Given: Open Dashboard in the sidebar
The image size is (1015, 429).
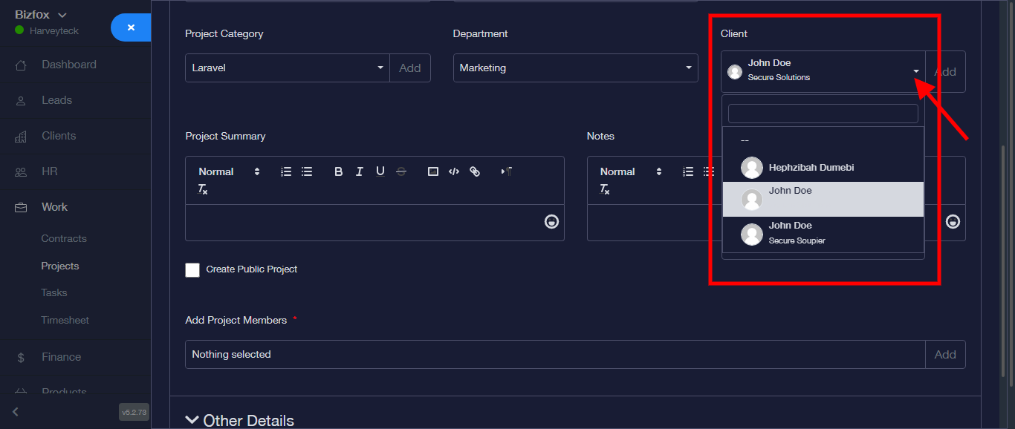Looking at the screenshot, I should [68, 65].
